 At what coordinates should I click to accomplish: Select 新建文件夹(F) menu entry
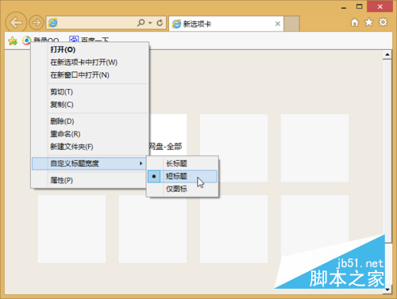90,147
